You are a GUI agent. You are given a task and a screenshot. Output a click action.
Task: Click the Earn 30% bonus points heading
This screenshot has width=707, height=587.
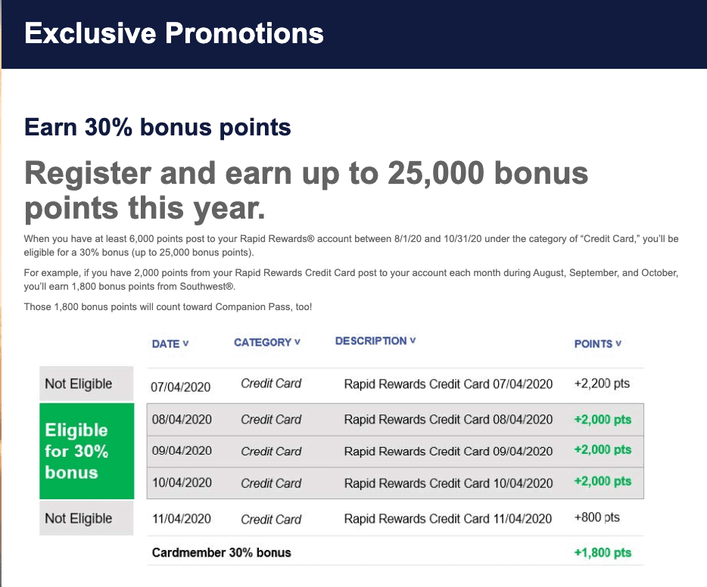click(157, 127)
